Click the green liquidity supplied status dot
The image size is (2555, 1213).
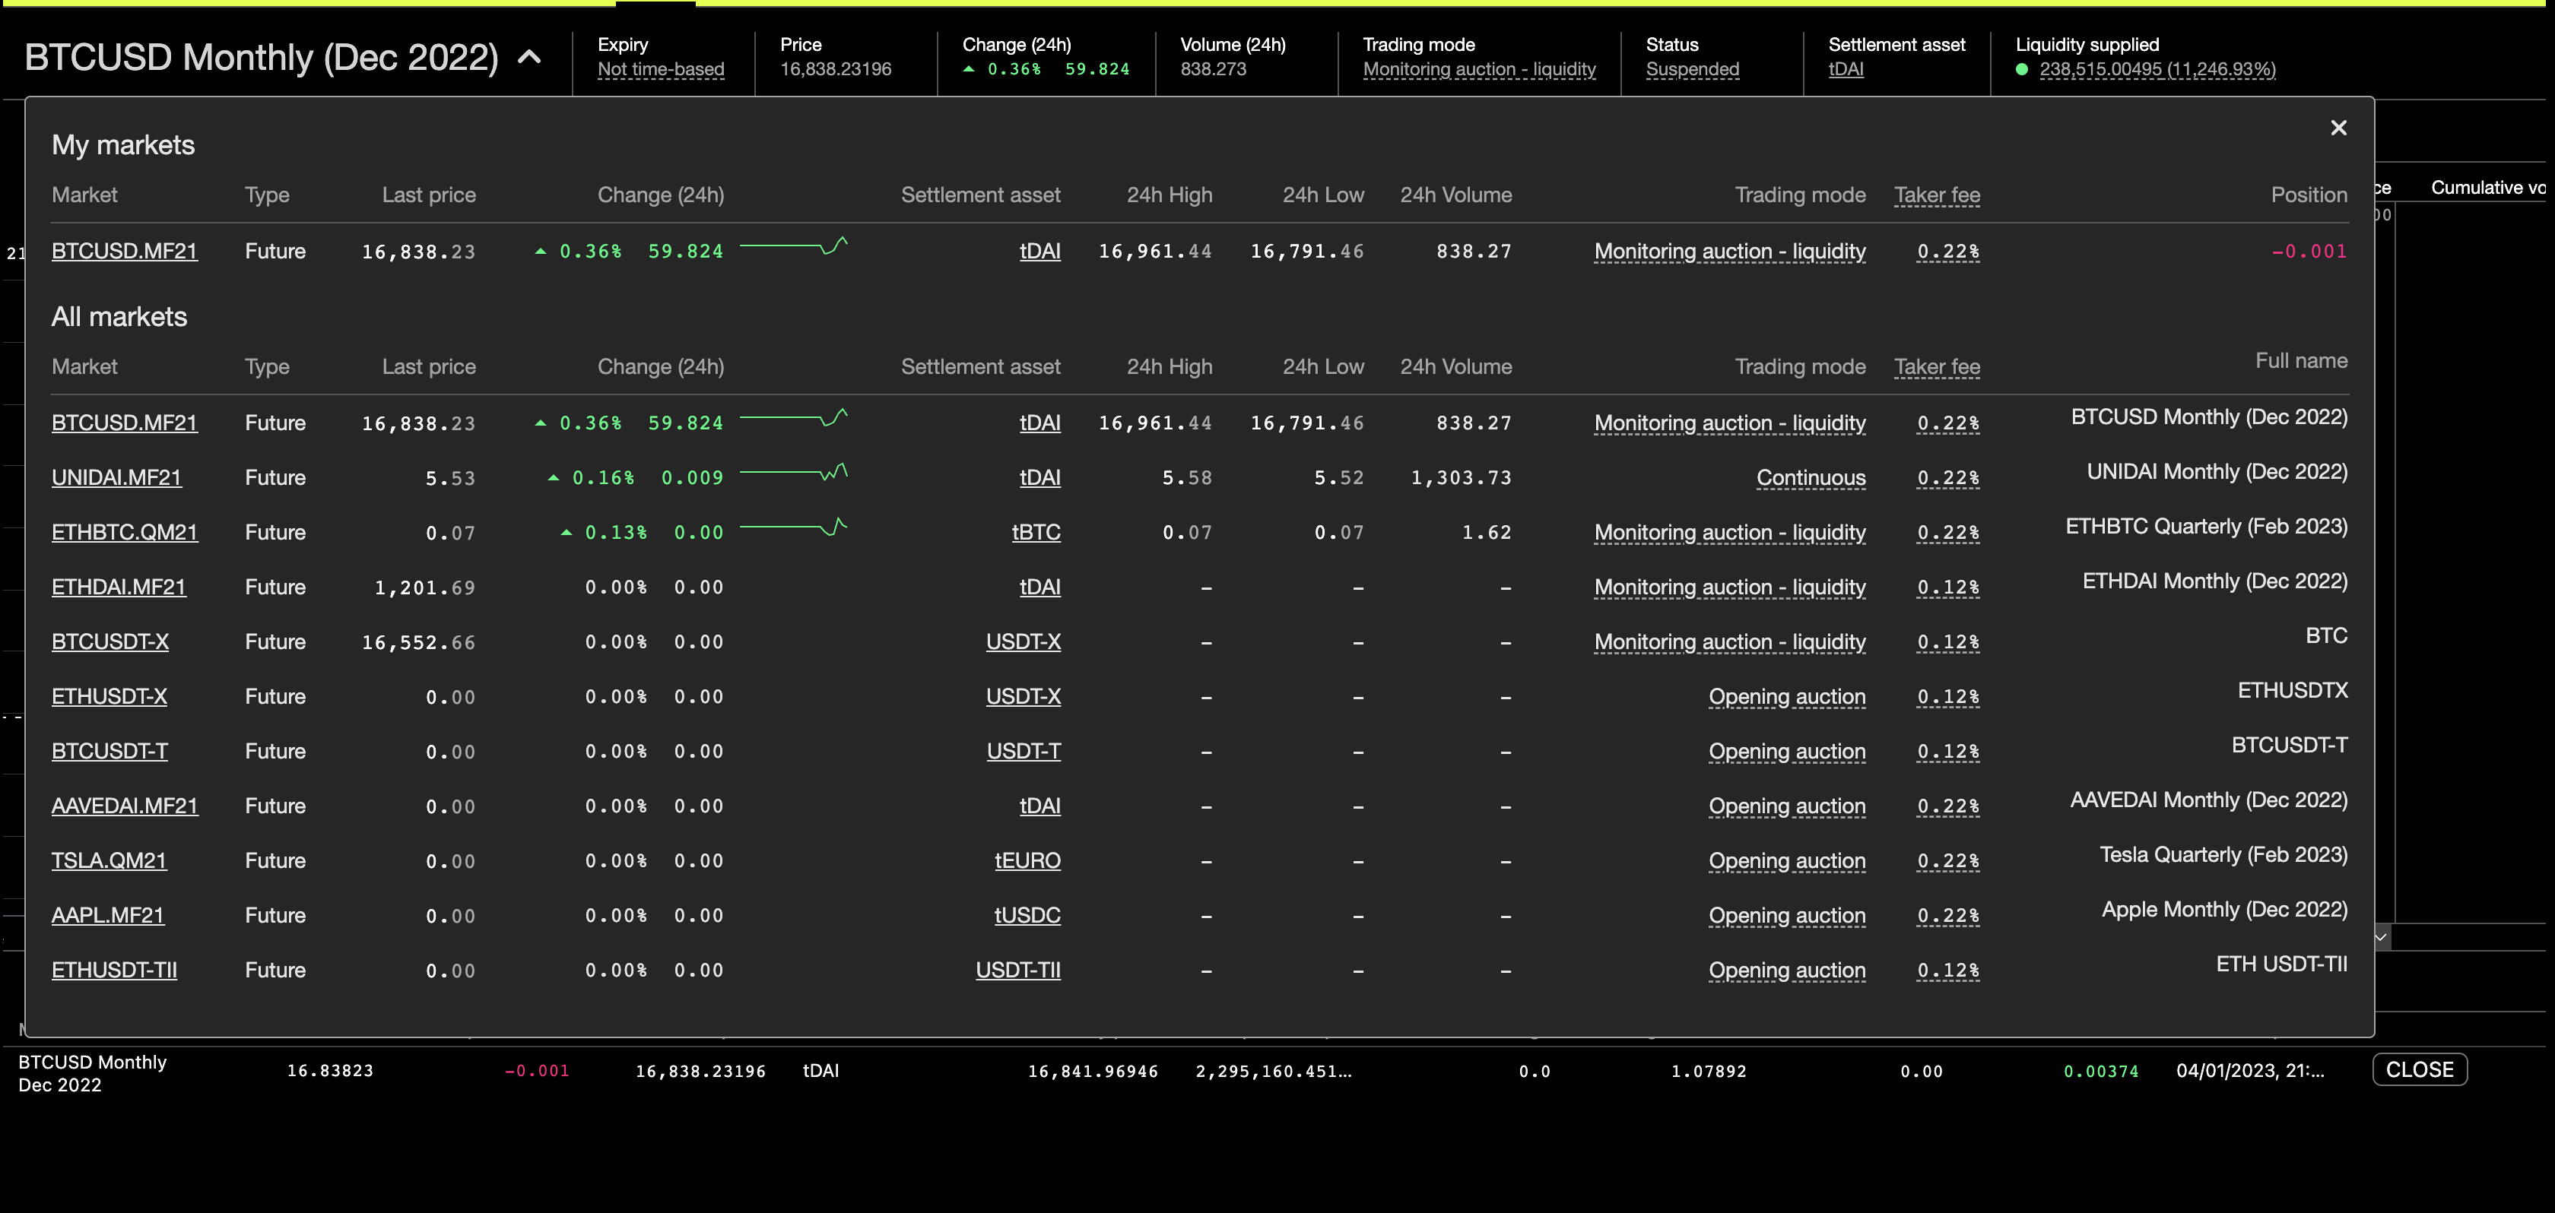2024,69
